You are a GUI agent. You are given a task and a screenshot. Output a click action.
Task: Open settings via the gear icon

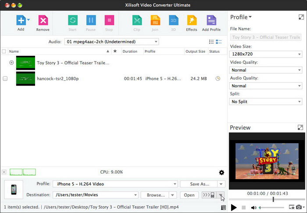[221, 173]
